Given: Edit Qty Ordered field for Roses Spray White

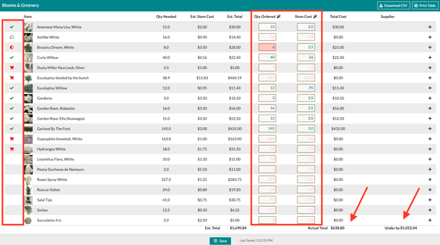Looking at the screenshot, I should [267, 179].
